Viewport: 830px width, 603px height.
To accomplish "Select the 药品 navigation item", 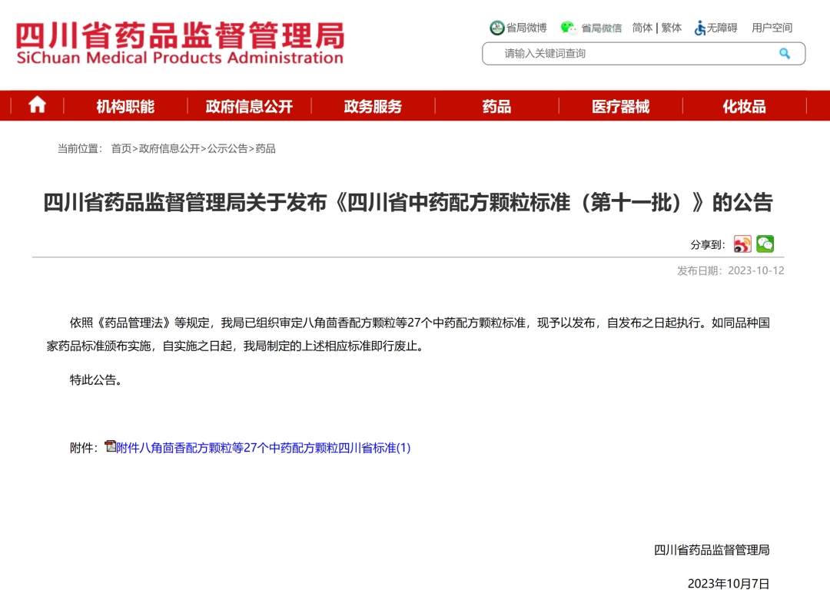I will [x=496, y=107].
